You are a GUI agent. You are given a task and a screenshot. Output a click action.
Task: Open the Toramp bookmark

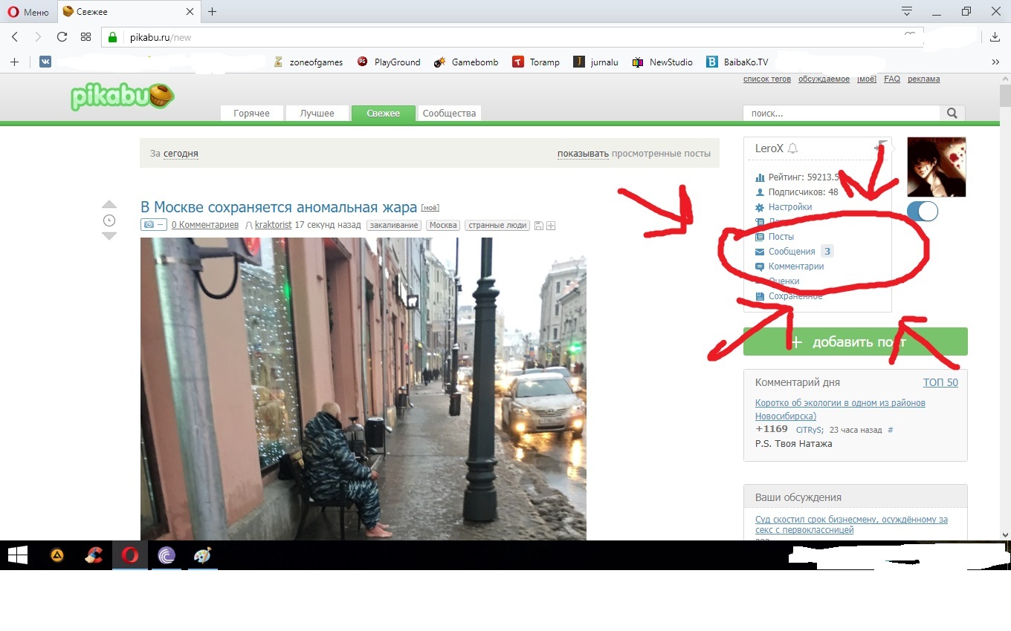(536, 62)
